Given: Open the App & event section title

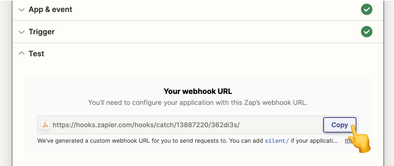Looking at the screenshot, I should pyautogui.click(x=50, y=9).
